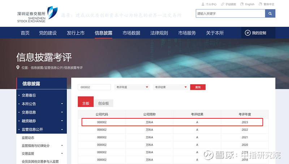Open the 考评结果 dropdown
This screenshot has width=289, height=164.
coord(170,87)
